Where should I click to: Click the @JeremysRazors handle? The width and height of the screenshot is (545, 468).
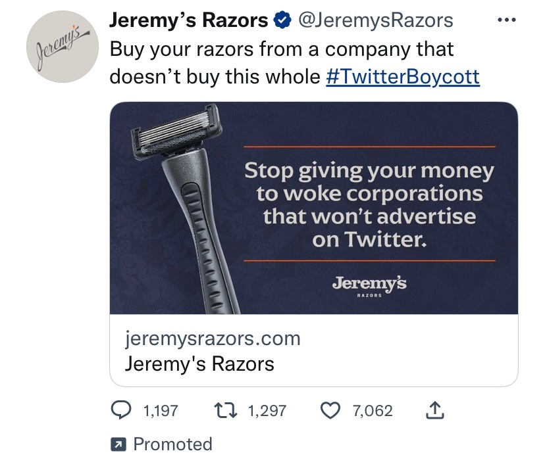pyautogui.click(x=376, y=20)
